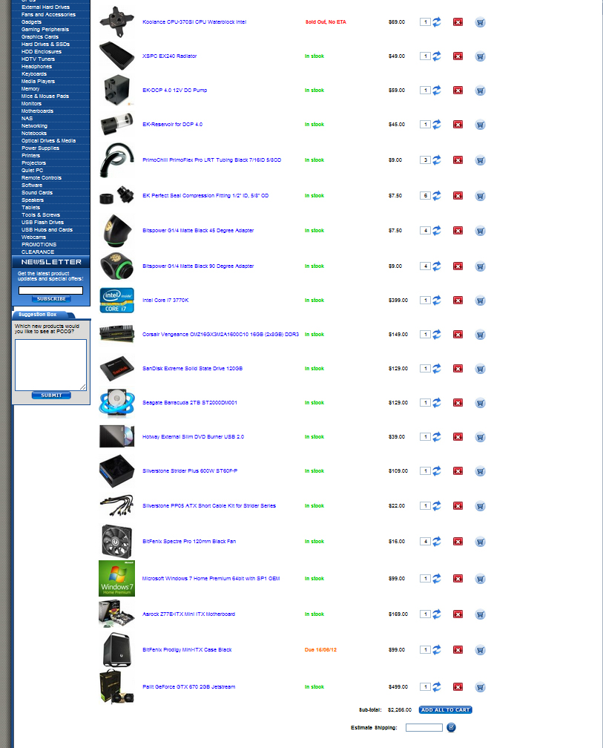
Task: Open Seagate Barracuda 2TB ST2000DM001 link
Action: tap(190, 403)
